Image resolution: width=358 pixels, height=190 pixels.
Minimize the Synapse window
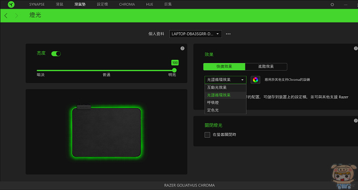(x=346, y=5)
